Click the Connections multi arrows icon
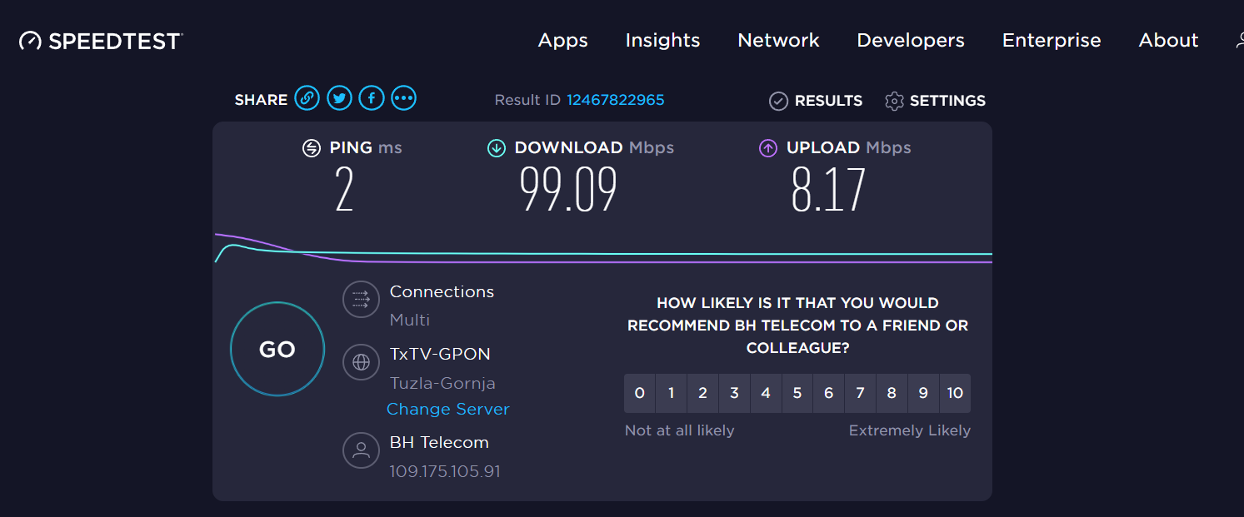The image size is (1244, 517). pos(361,300)
